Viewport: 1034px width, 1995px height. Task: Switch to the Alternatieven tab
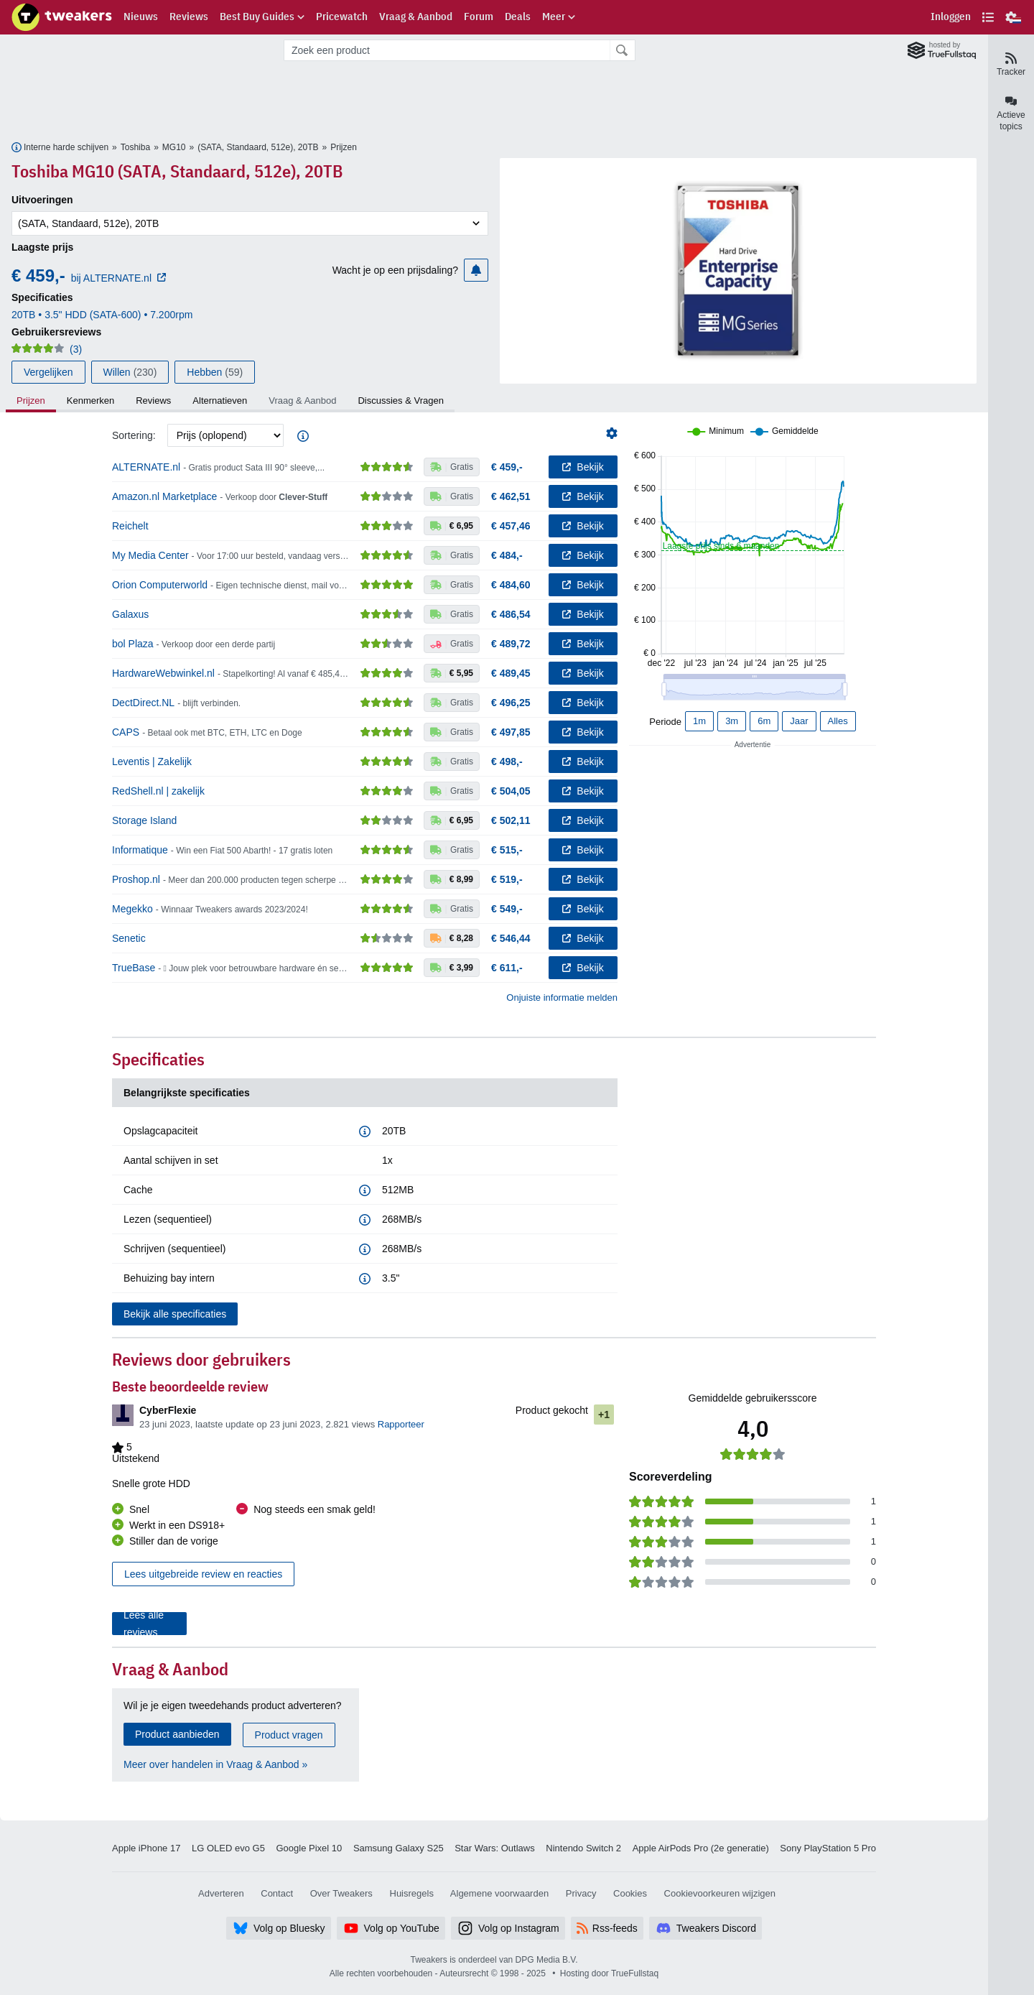coord(219,400)
